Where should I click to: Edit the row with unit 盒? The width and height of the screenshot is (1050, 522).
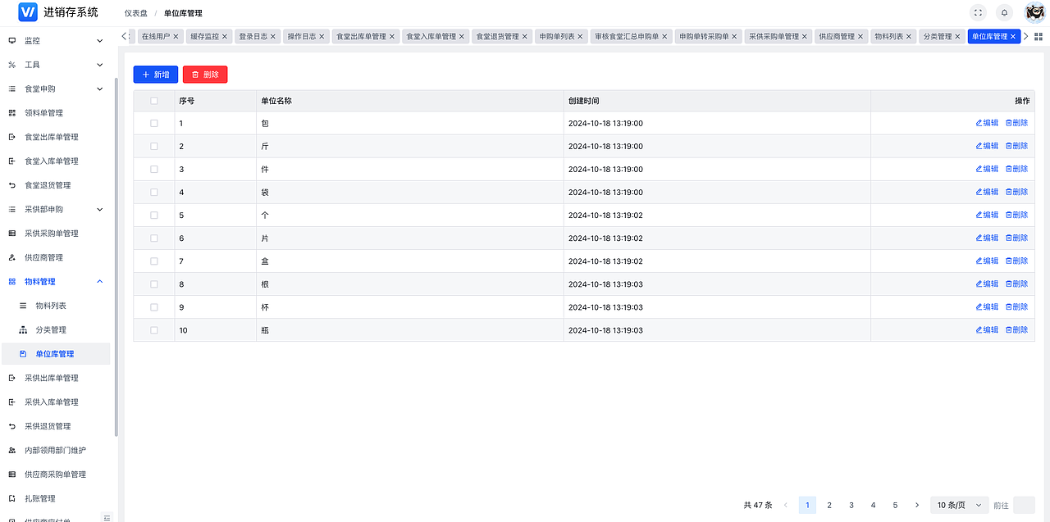pyautogui.click(x=987, y=261)
